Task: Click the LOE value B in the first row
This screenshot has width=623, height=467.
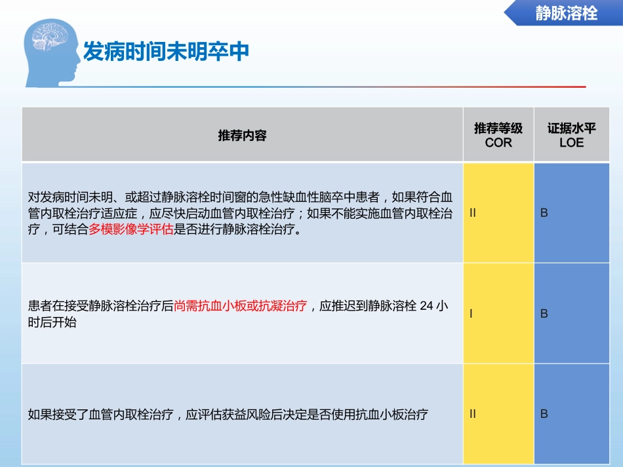Action: point(544,213)
